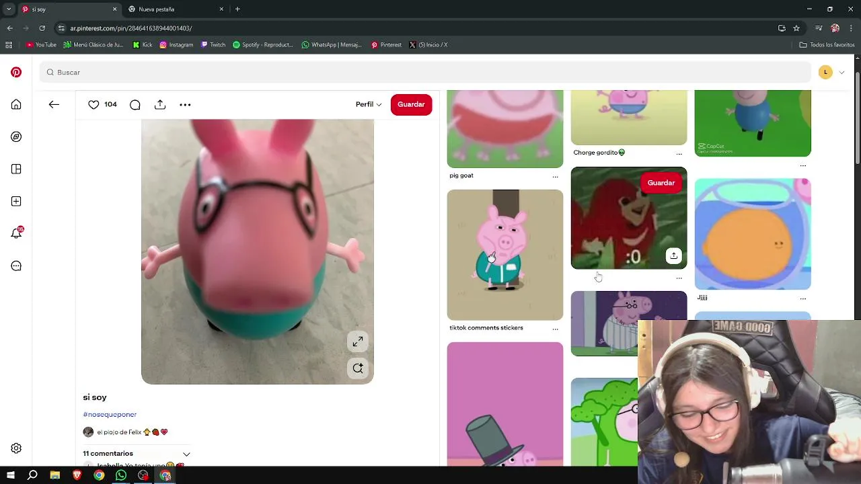This screenshot has height=484, width=861.
Task: Click Guardar on the red Knuckles pin
Action: pos(661,183)
